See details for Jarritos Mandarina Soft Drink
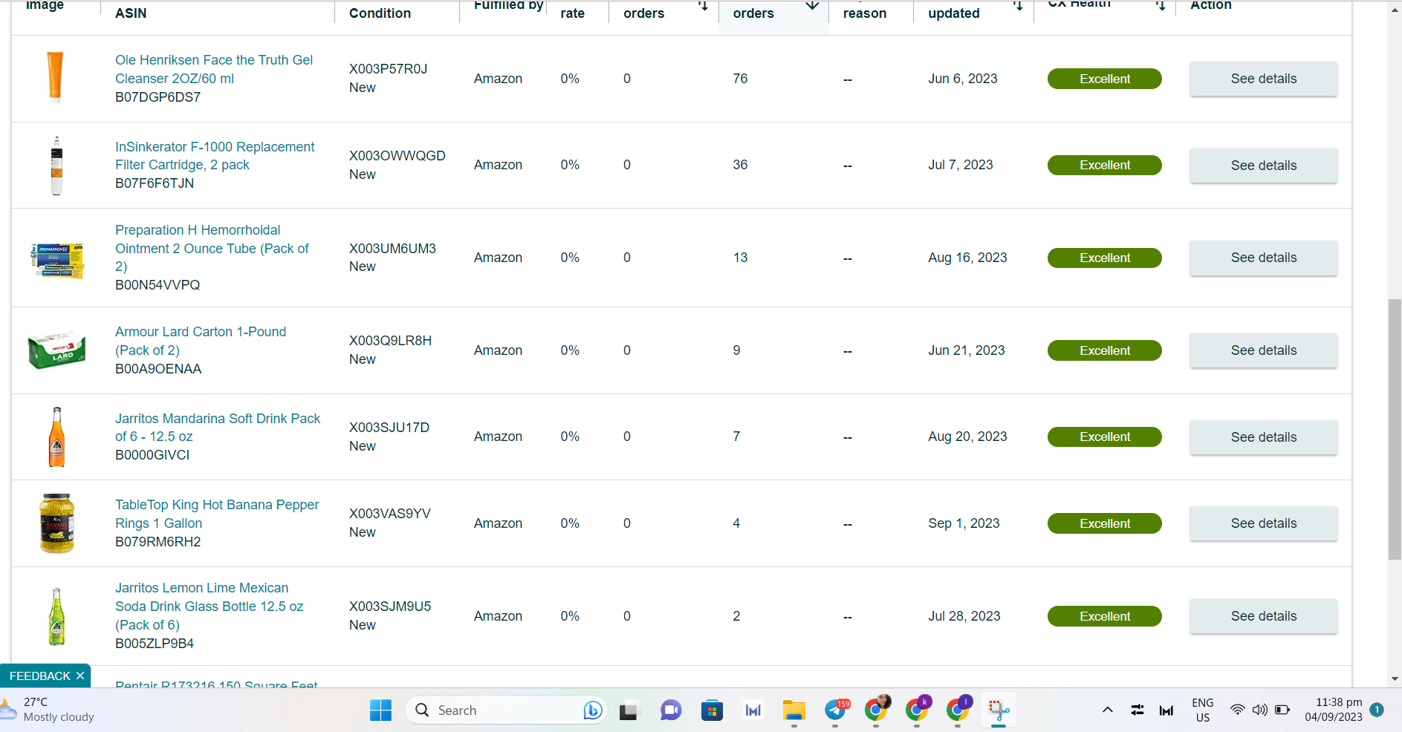 1263,437
